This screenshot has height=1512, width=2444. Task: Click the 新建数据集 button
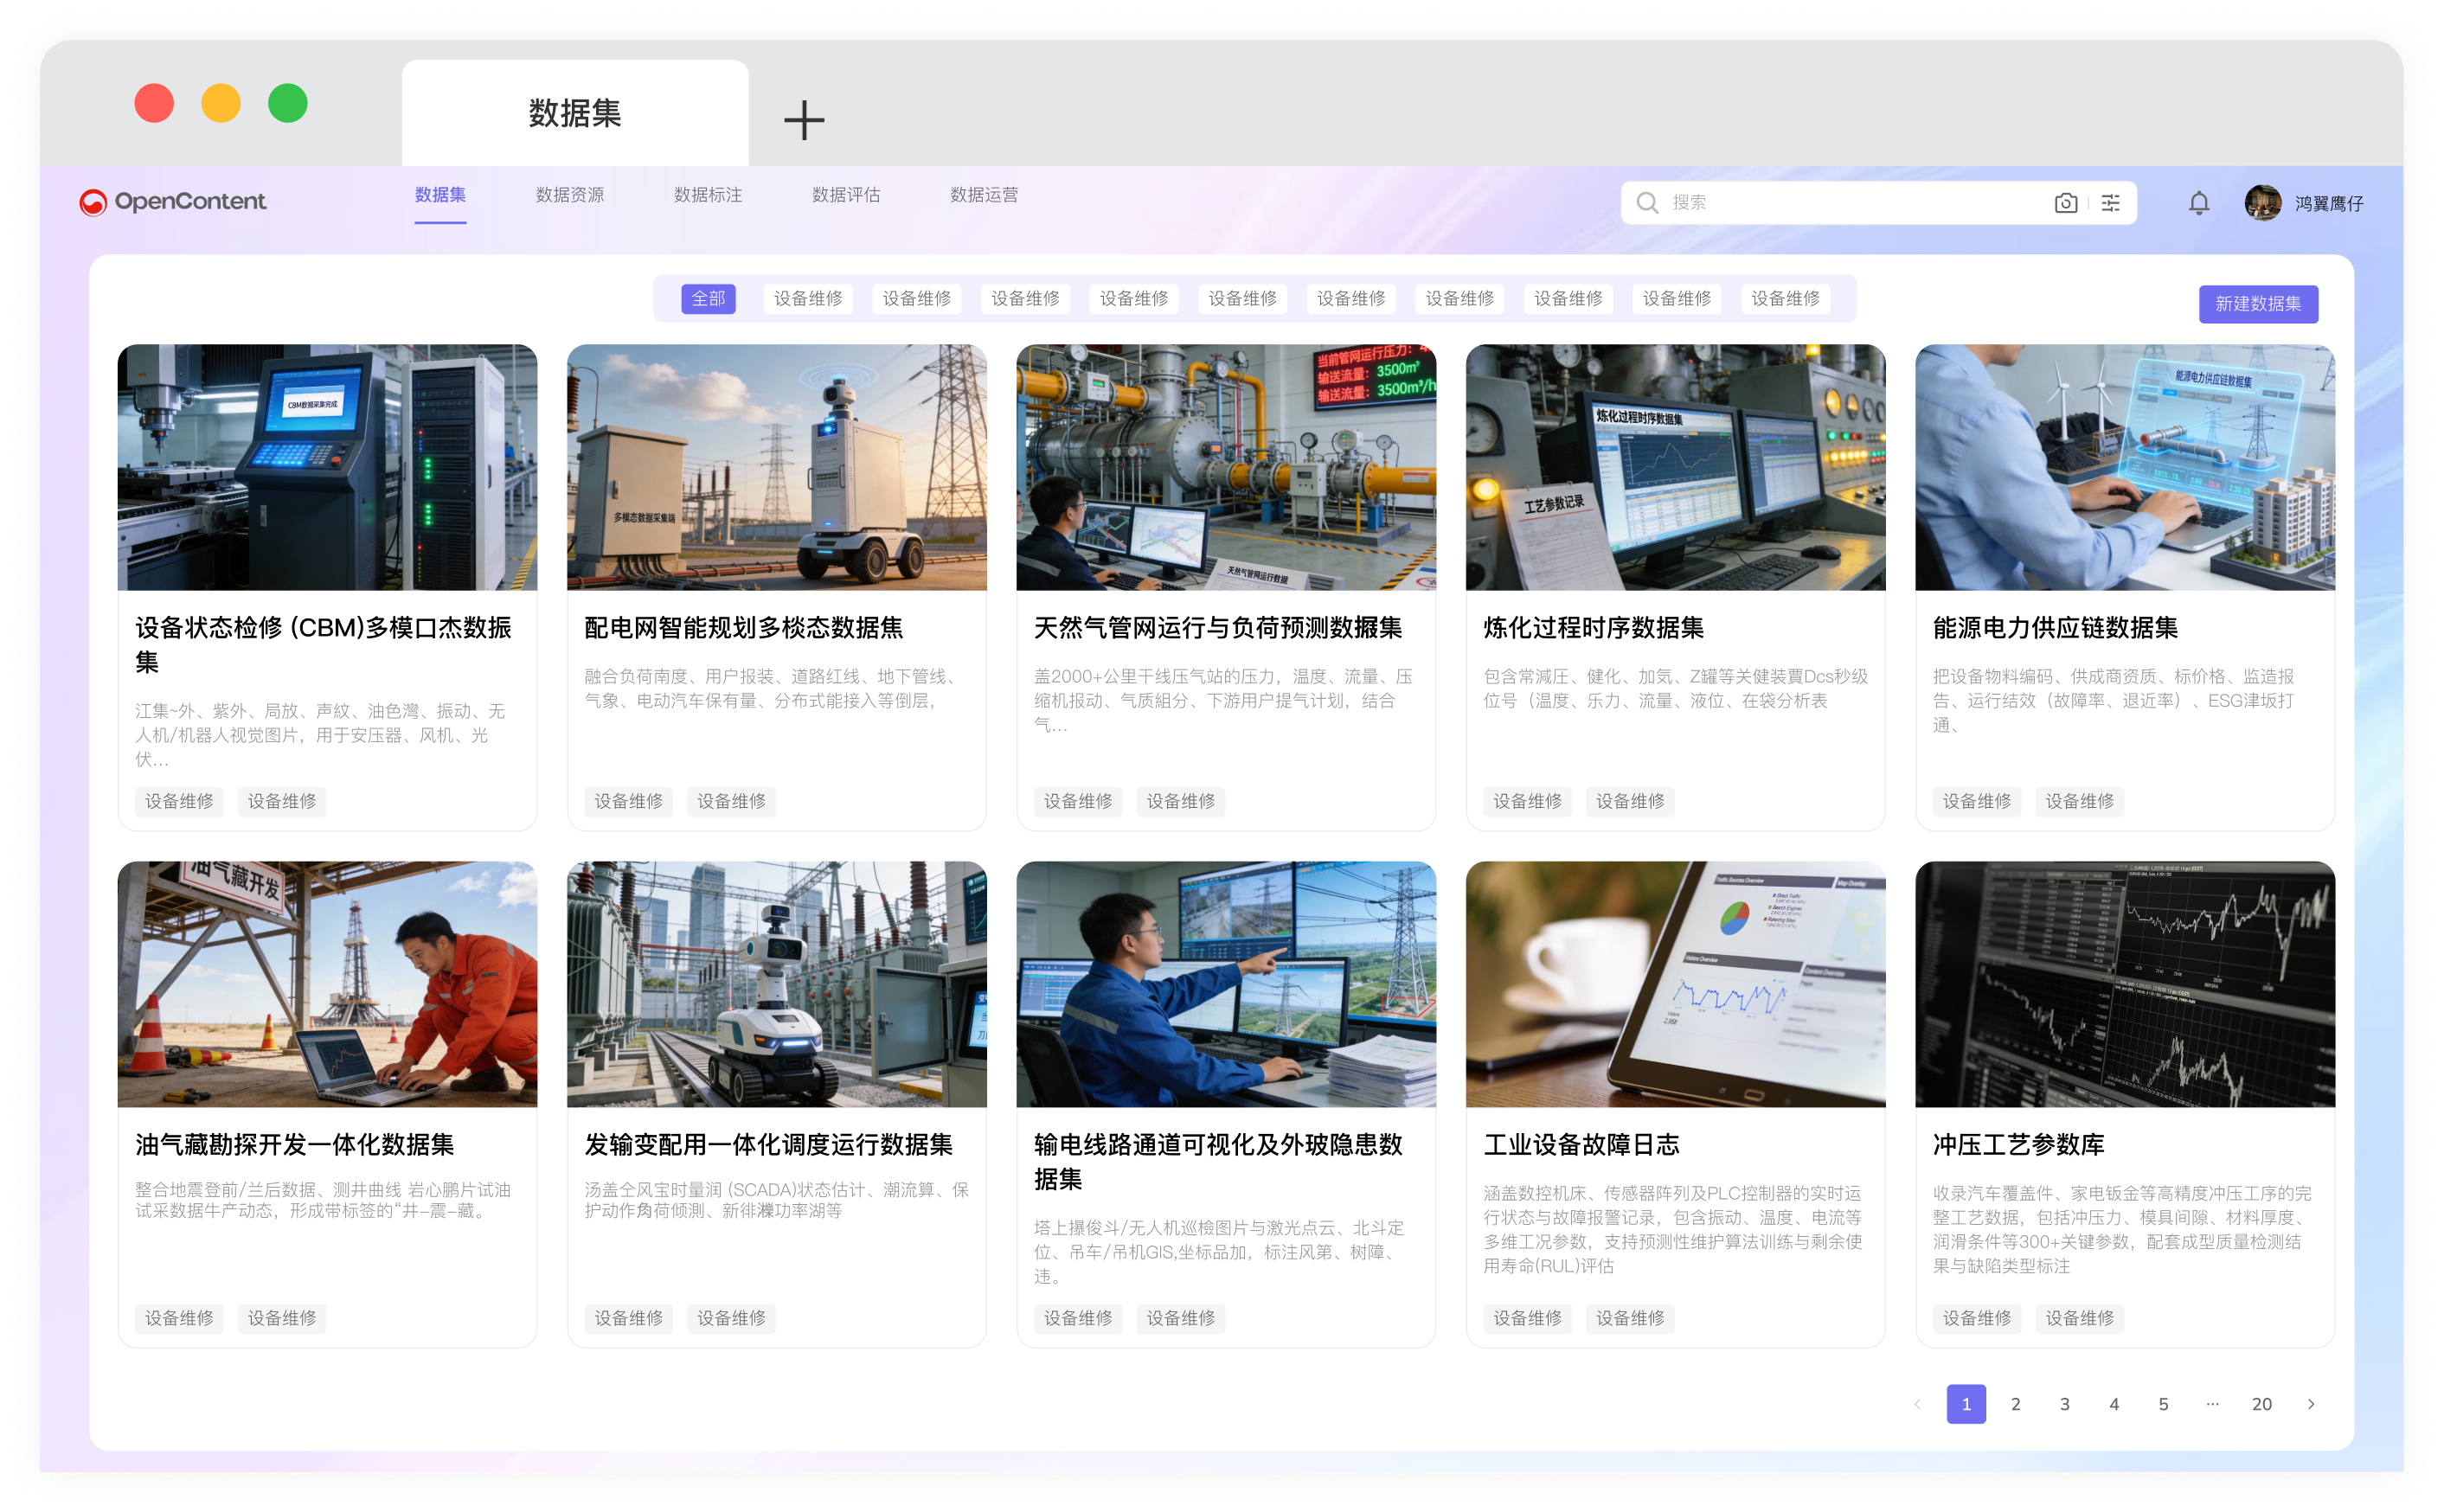(x=2257, y=304)
